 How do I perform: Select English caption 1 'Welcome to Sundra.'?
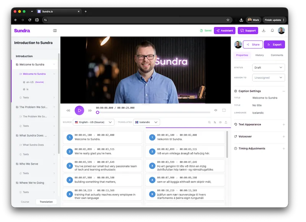click(103, 138)
